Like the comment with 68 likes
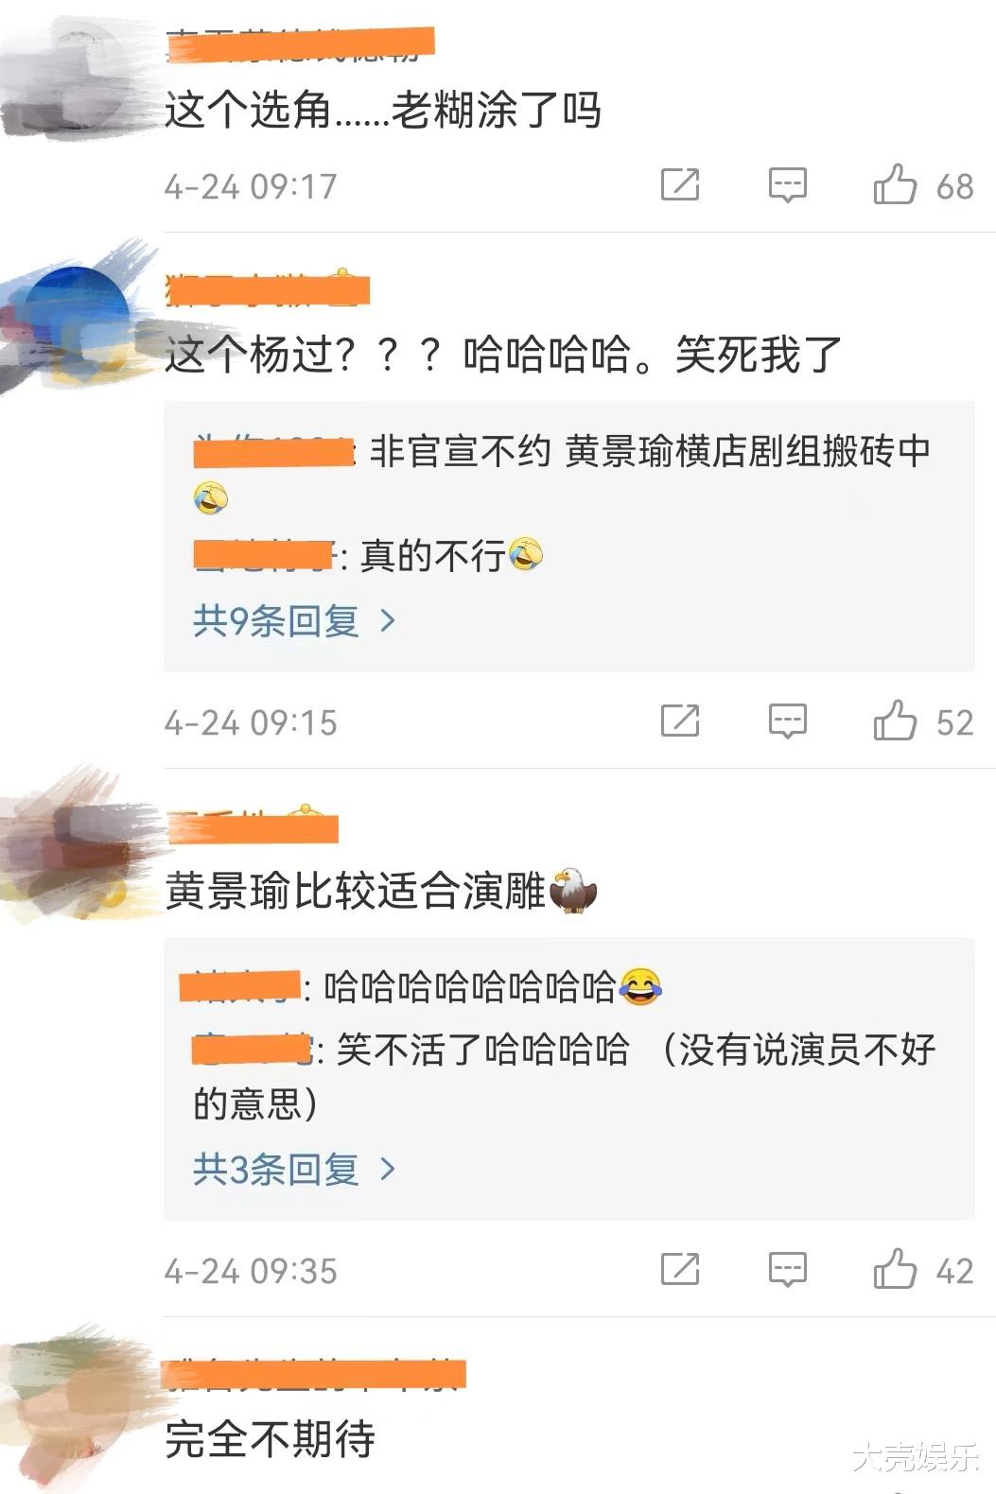 coord(895,184)
